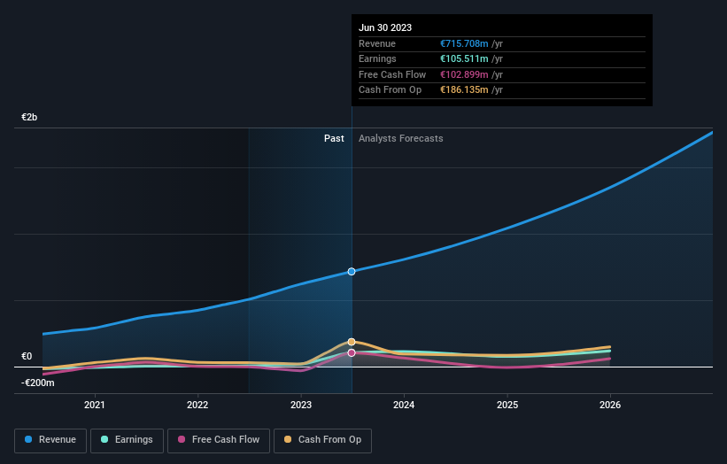Click the Analysts Forecasts label

pyautogui.click(x=400, y=139)
